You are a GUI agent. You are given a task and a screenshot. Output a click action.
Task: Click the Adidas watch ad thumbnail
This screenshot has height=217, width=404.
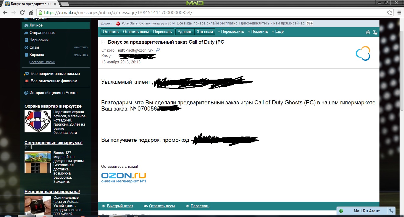pyautogui.click(x=38, y=205)
